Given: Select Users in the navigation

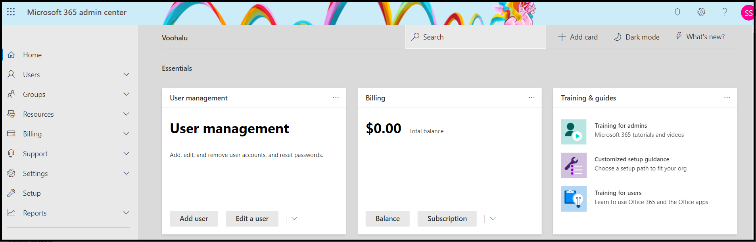Looking at the screenshot, I should 31,75.
